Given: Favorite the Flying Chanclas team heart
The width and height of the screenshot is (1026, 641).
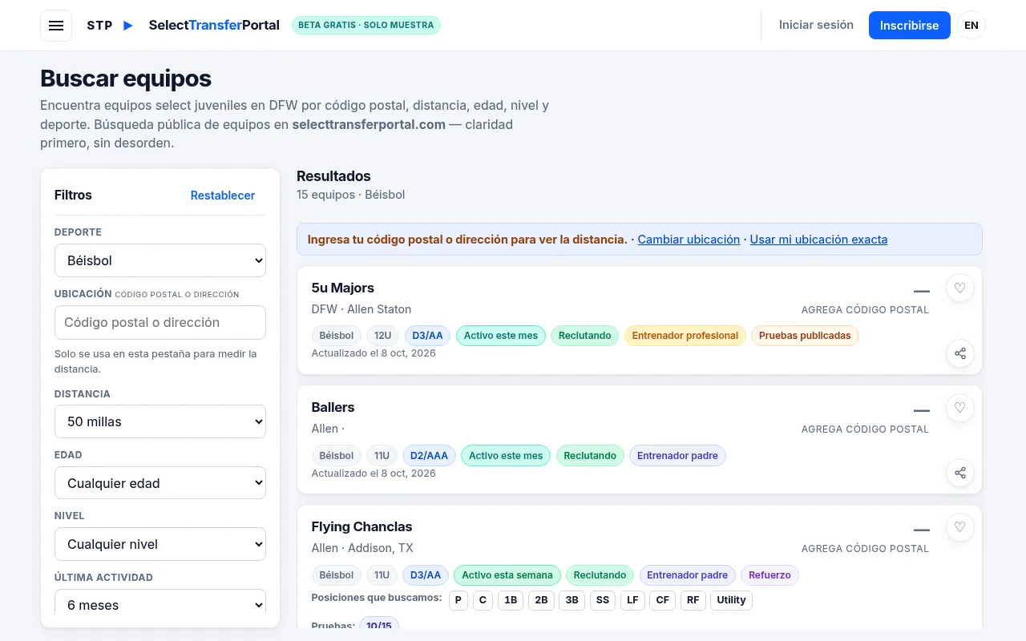Looking at the screenshot, I should pos(960,527).
